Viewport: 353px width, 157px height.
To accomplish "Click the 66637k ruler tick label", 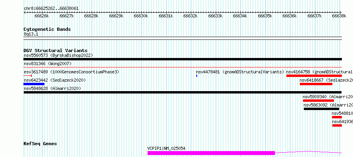I will tap(315, 16).
